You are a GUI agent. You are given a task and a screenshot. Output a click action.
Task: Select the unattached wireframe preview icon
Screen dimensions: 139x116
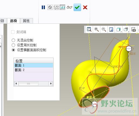tap(56, 7)
